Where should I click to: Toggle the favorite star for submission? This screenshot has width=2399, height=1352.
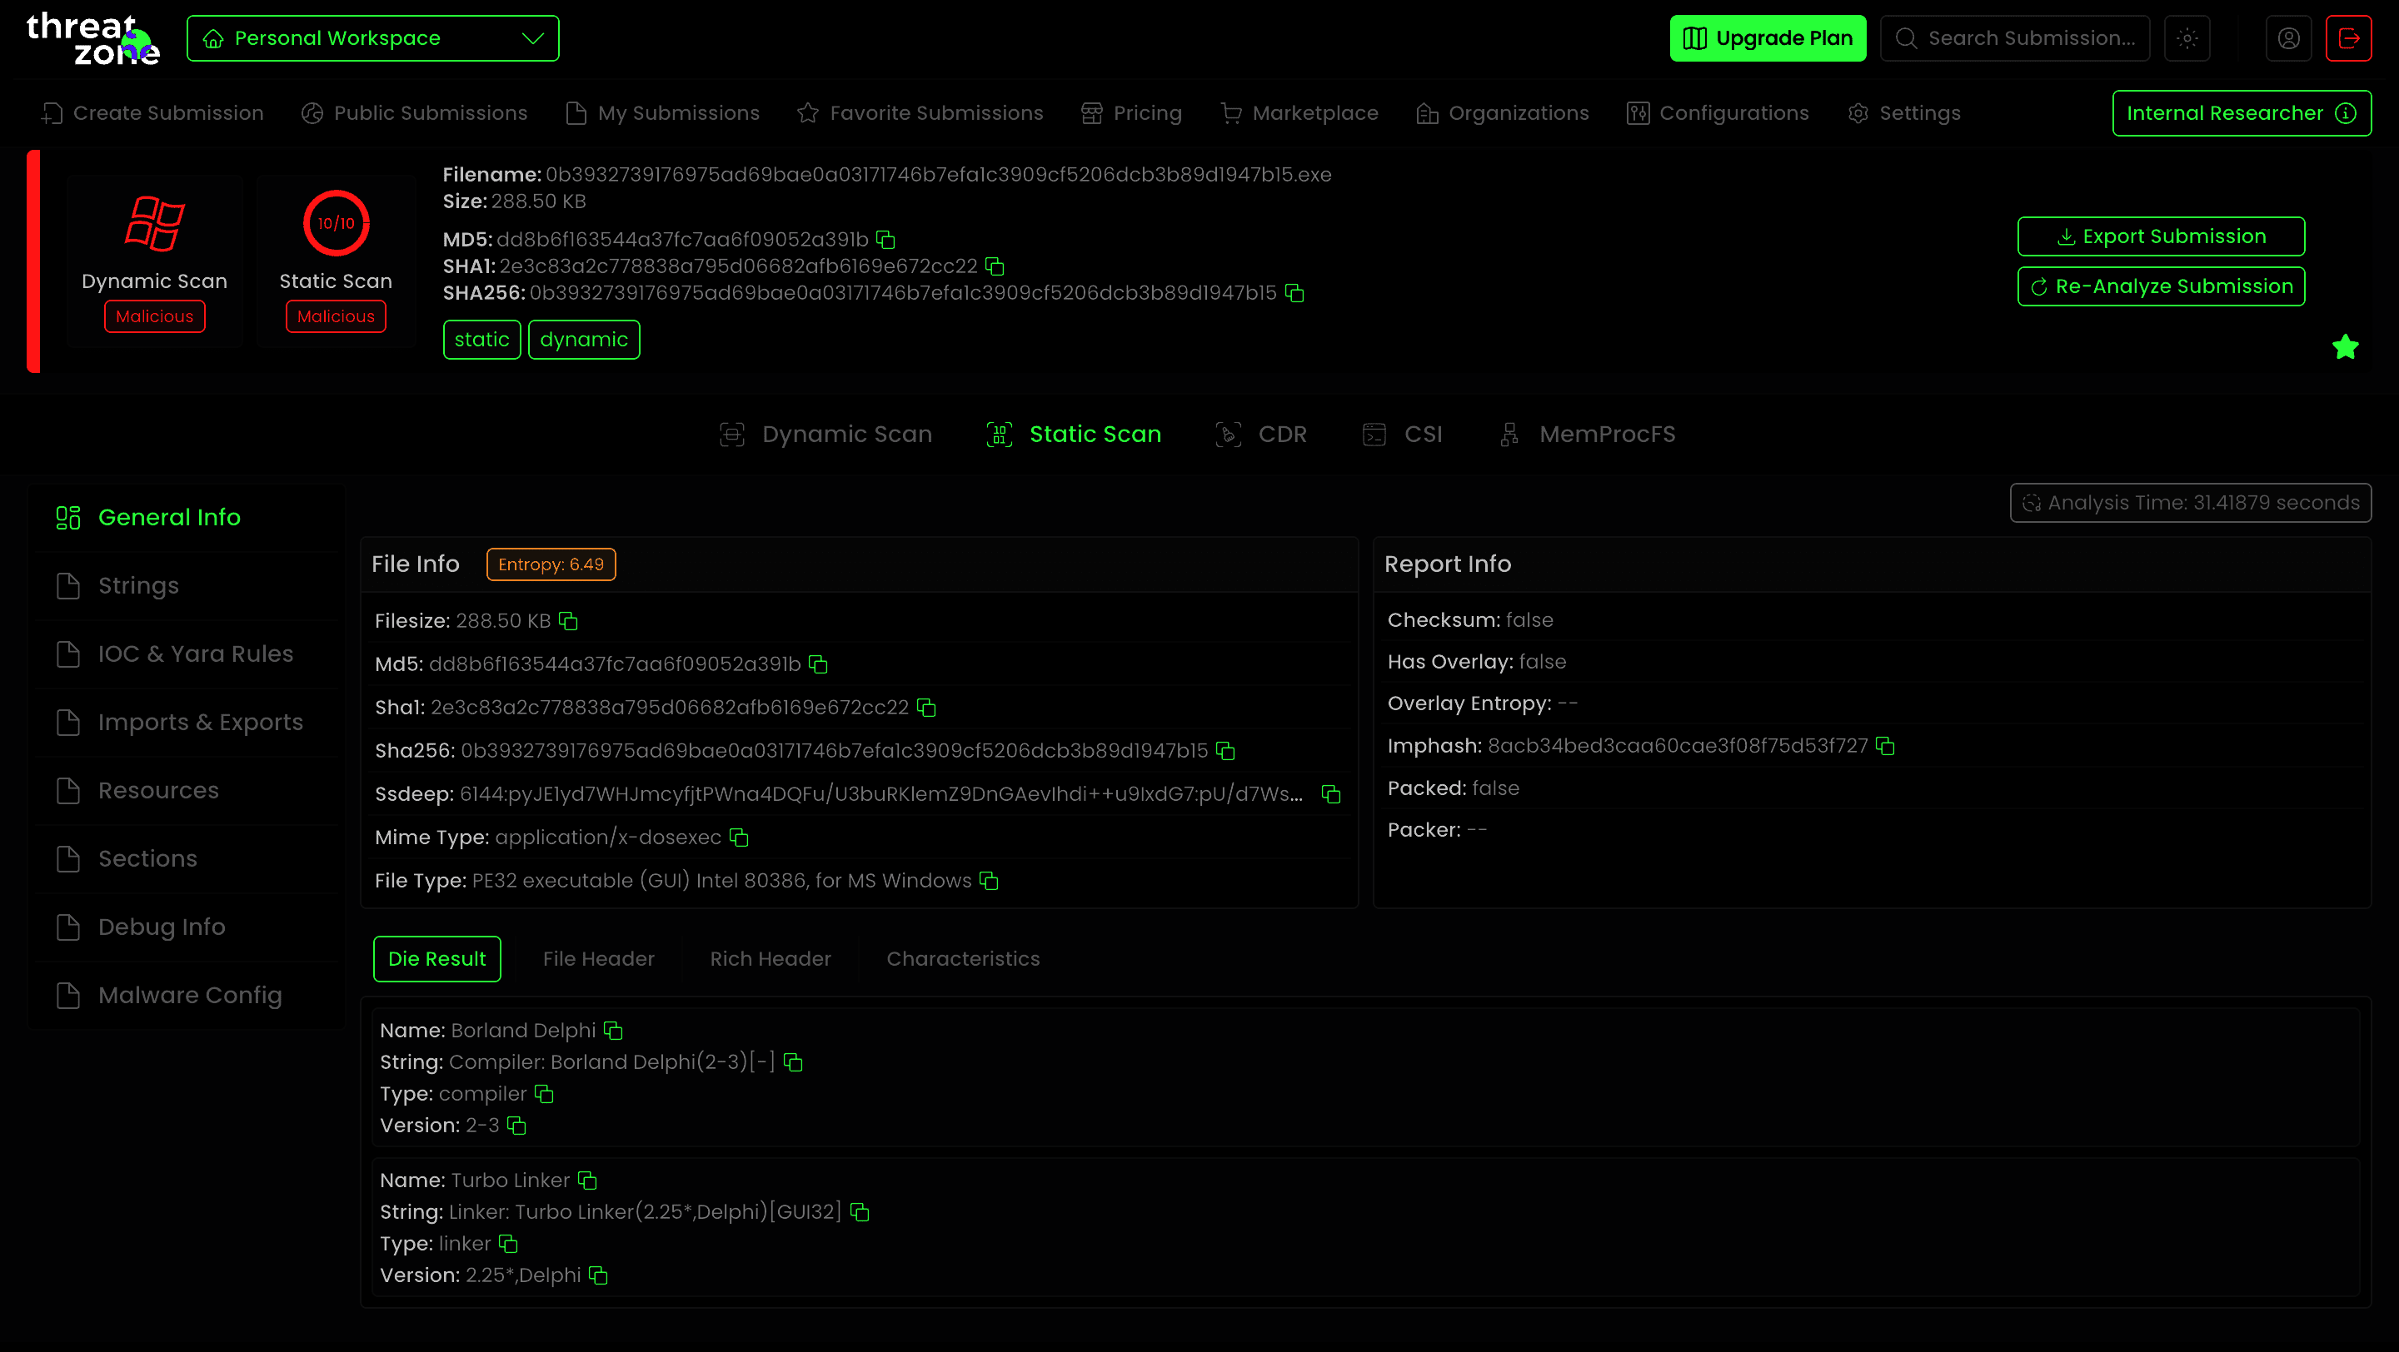point(2345,347)
